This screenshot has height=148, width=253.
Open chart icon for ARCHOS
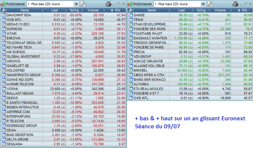[3, 61]
